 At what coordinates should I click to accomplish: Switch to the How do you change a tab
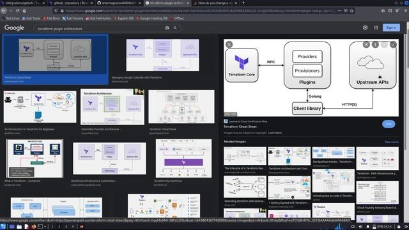(x=215, y=3)
